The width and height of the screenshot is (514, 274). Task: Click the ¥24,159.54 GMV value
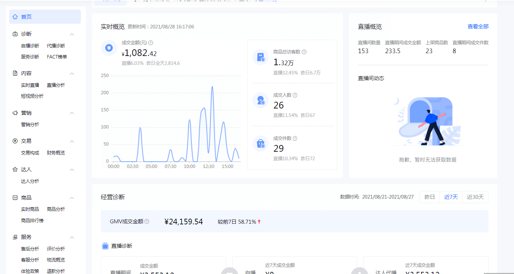pyautogui.click(x=184, y=222)
